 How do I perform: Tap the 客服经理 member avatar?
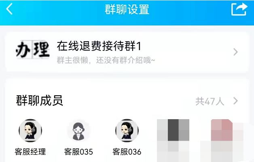(30, 130)
